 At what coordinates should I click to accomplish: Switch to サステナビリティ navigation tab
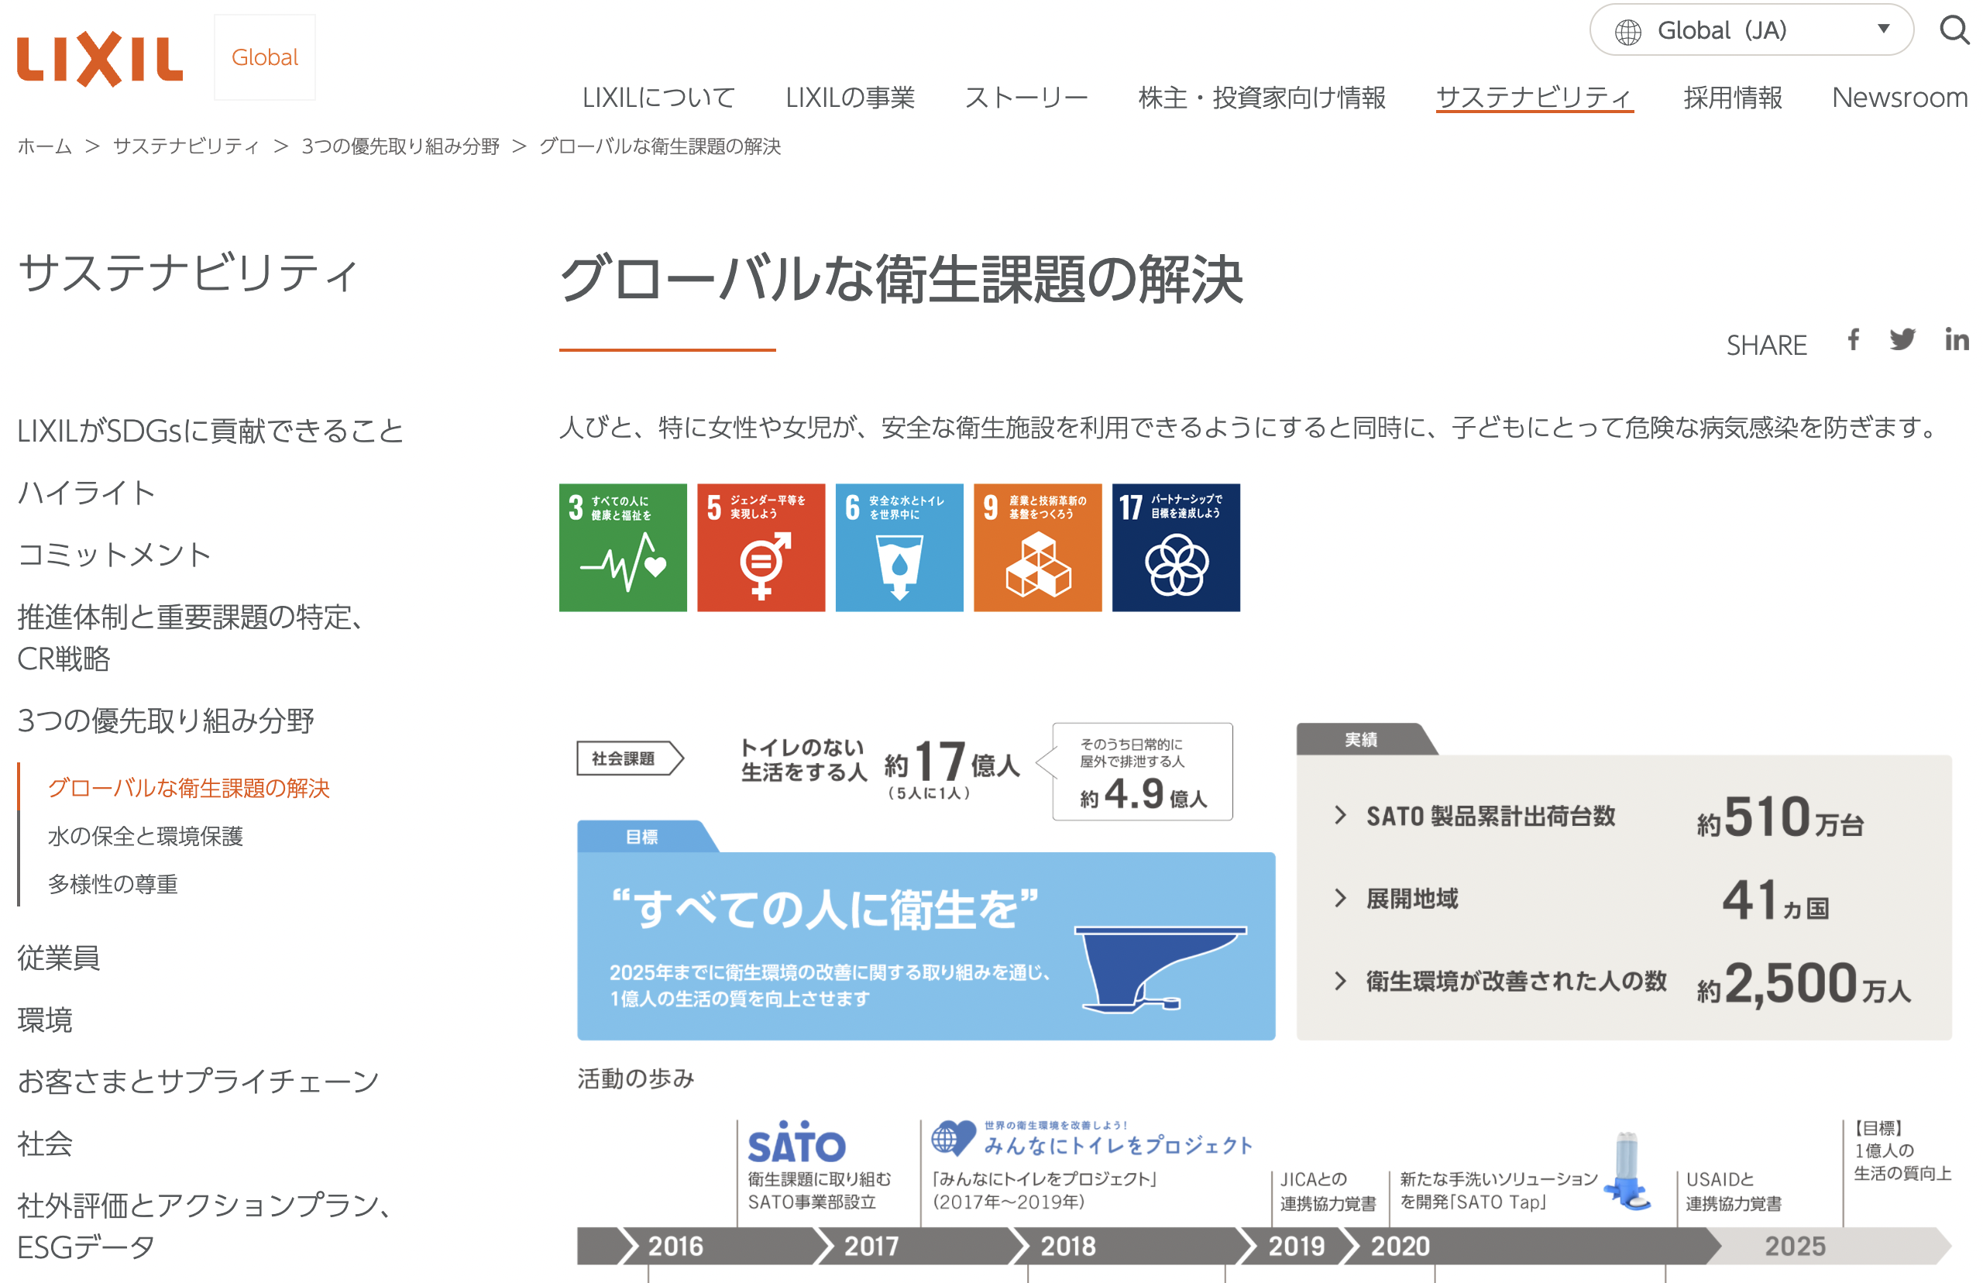(1535, 97)
